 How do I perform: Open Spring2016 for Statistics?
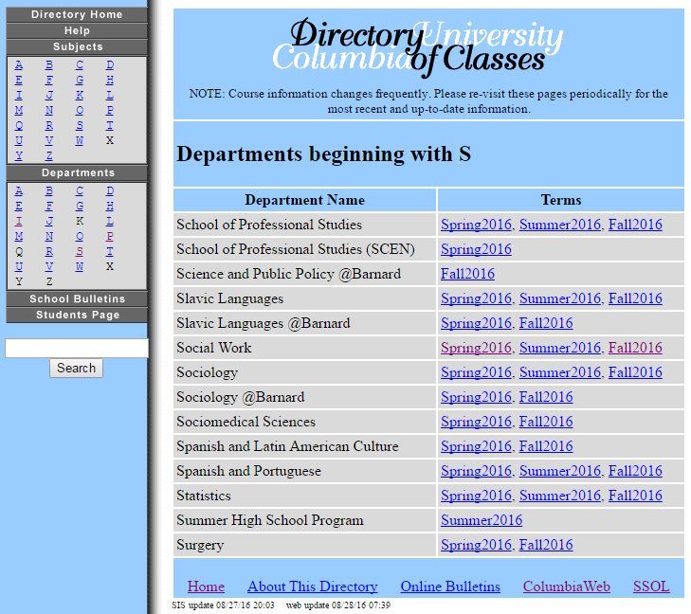click(x=476, y=496)
